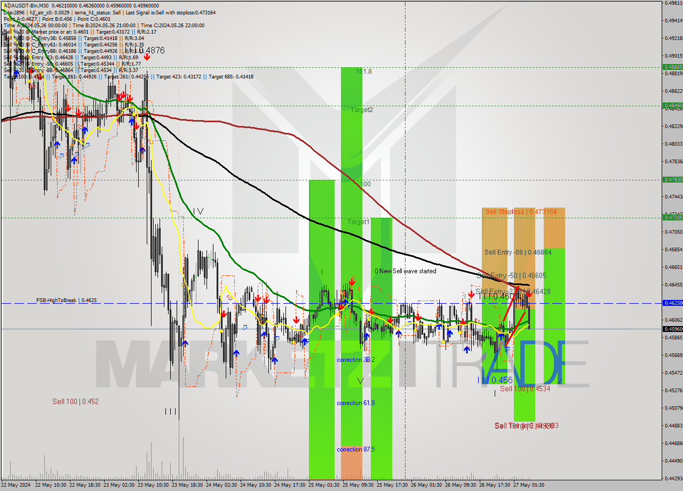The image size is (683, 491).
Task: Click the 'Sell 100 | 0.4534' label
Action: point(525,389)
